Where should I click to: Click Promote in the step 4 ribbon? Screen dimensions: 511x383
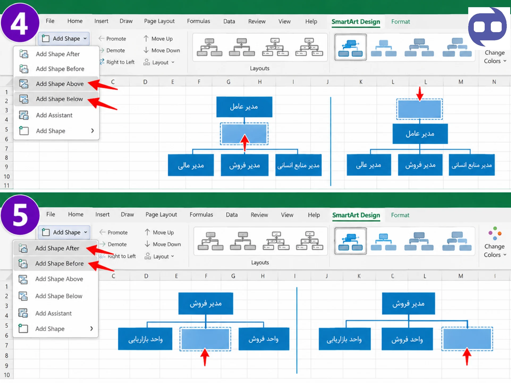click(112, 39)
